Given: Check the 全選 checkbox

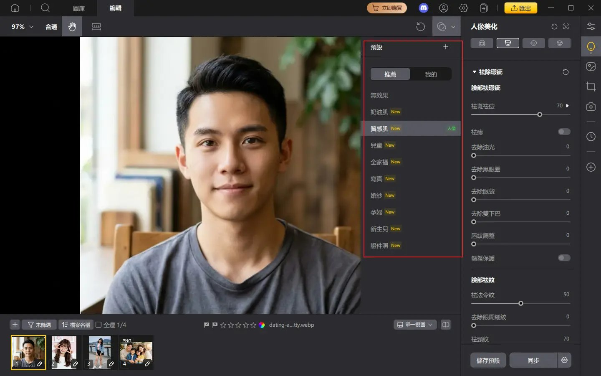Looking at the screenshot, I should click(x=98, y=325).
